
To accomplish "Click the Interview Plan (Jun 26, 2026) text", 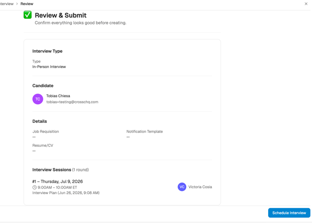I will click(x=66, y=193).
